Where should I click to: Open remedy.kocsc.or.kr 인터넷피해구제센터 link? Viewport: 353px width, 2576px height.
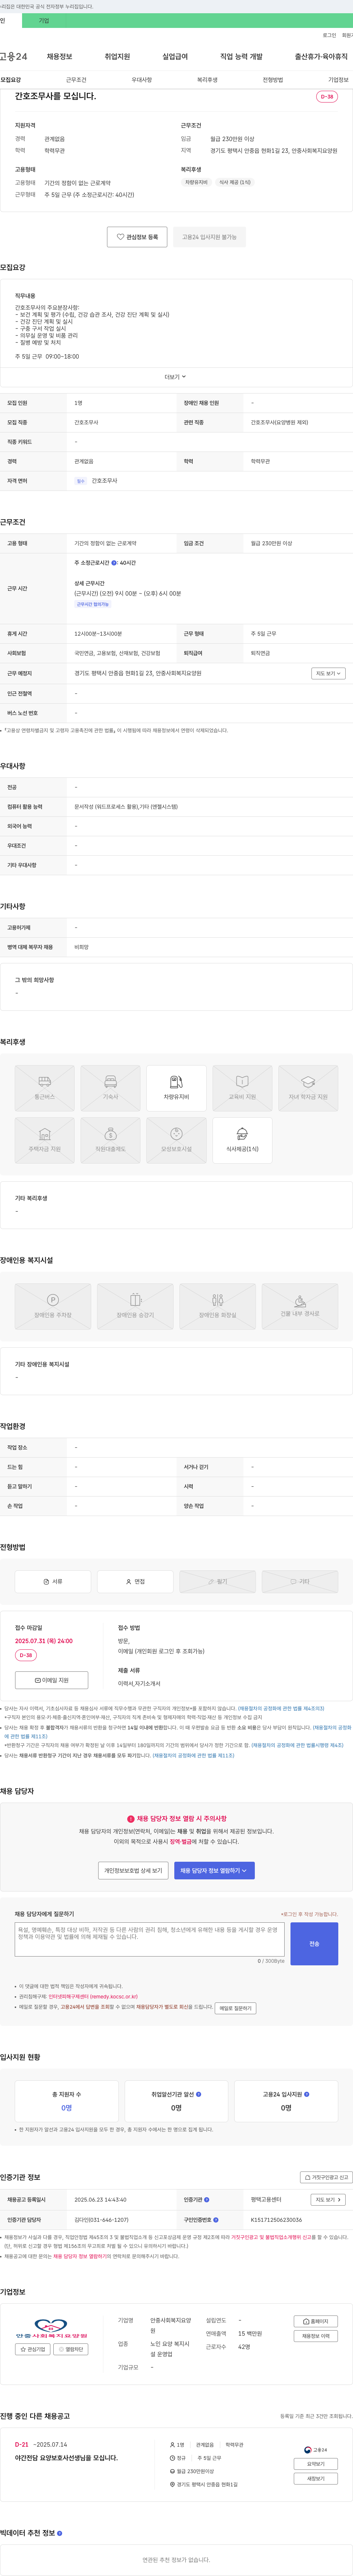click(x=93, y=1997)
